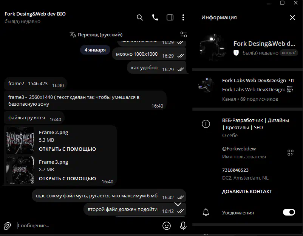The height and width of the screenshot is (236, 303).
Task: Click ДОБАВИТЬ КОНТАКТ button
Action: coord(247,191)
